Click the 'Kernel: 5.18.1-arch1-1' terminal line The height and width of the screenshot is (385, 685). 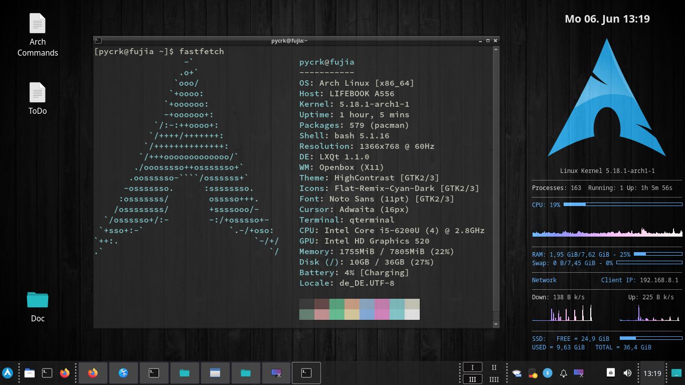pyautogui.click(x=354, y=104)
